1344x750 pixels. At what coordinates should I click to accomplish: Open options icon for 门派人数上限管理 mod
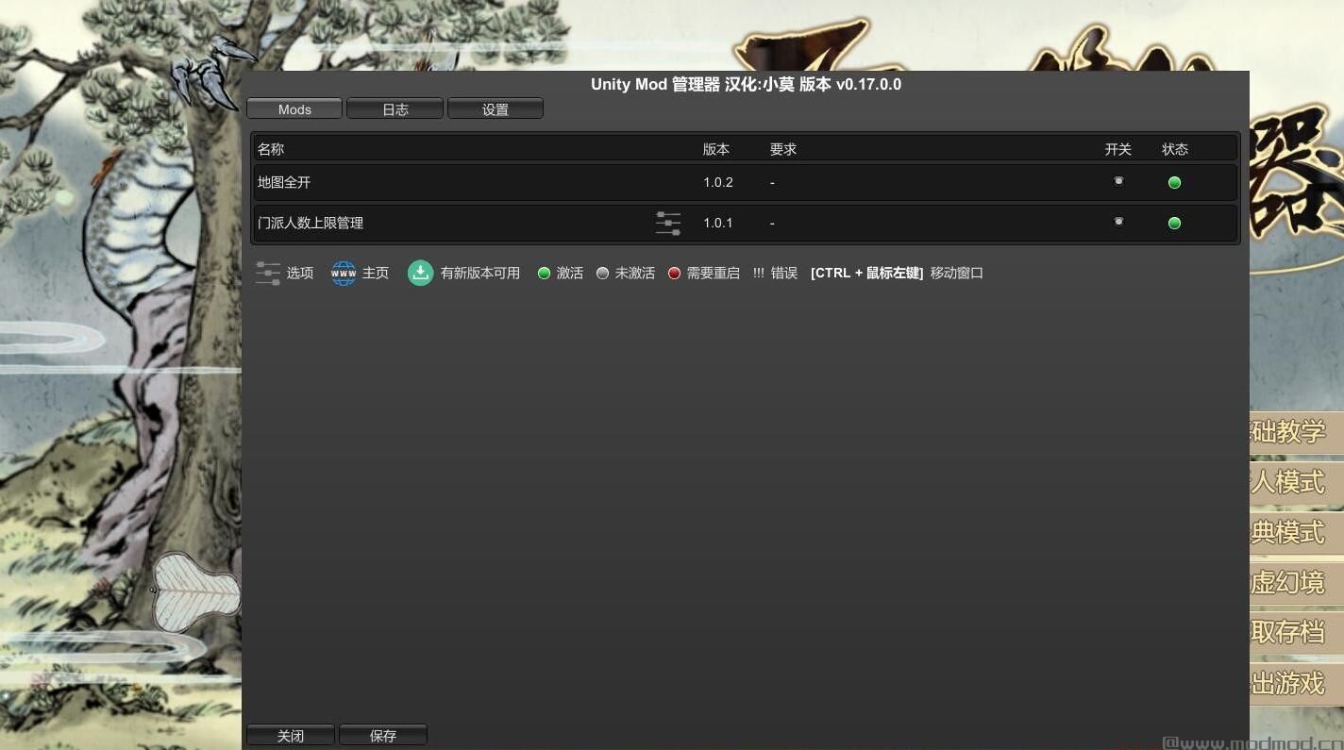[x=668, y=224]
